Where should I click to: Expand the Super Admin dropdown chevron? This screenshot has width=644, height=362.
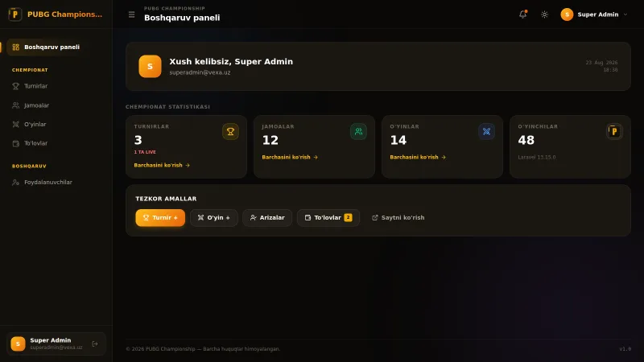pos(625,14)
